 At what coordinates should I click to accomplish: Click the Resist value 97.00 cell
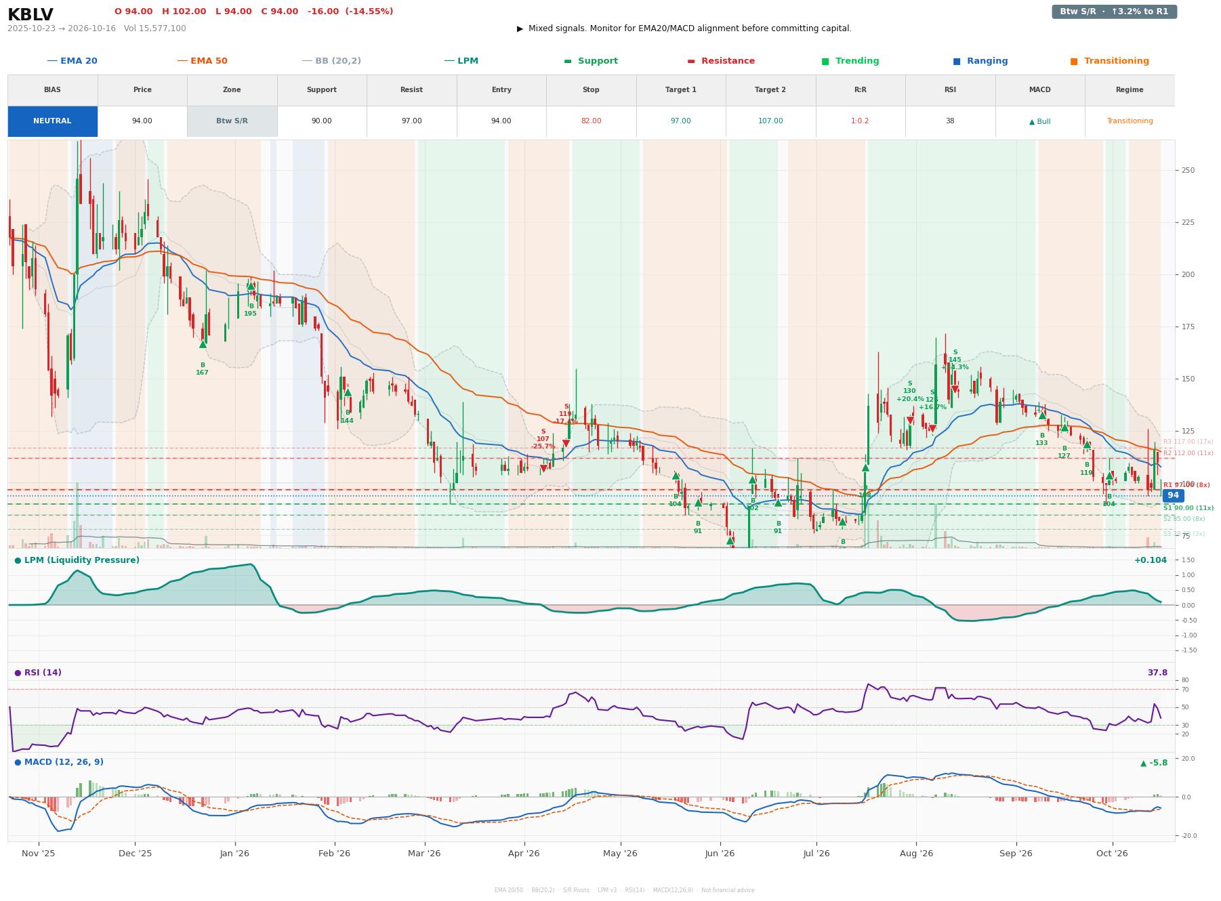tap(411, 121)
